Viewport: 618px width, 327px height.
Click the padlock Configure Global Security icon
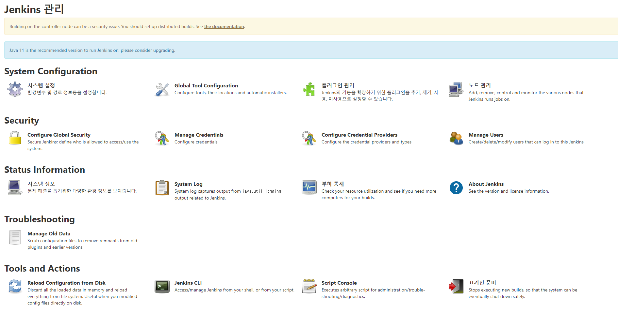(15, 138)
